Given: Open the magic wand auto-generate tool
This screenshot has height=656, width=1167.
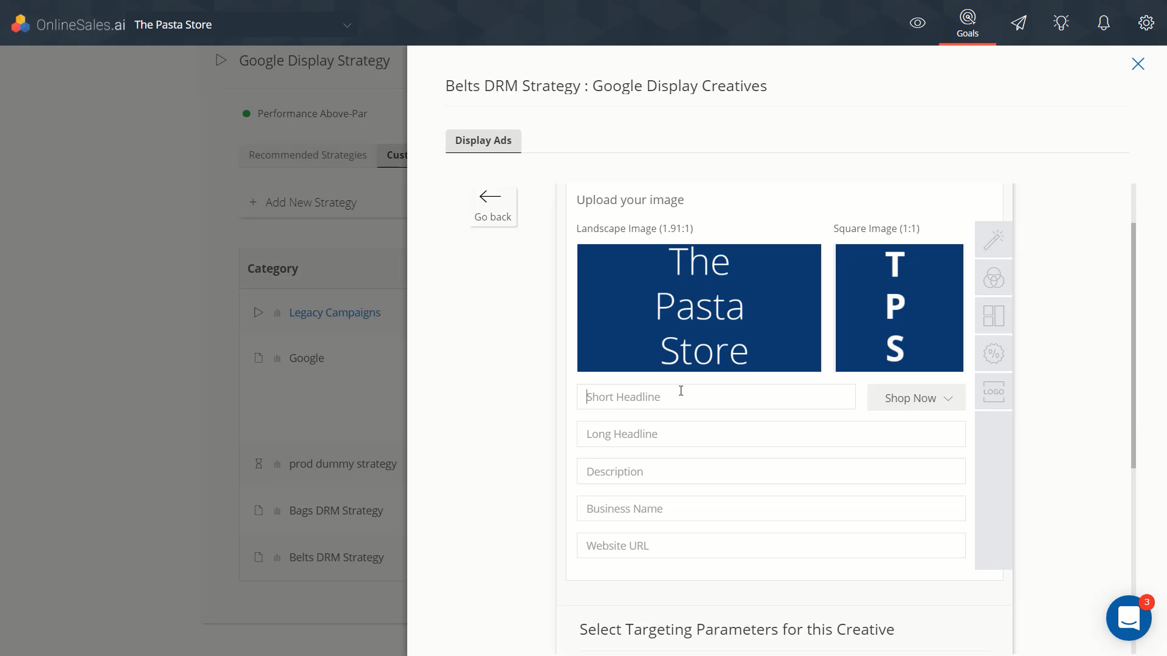Looking at the screenshot, I should [x=993, y=240].
